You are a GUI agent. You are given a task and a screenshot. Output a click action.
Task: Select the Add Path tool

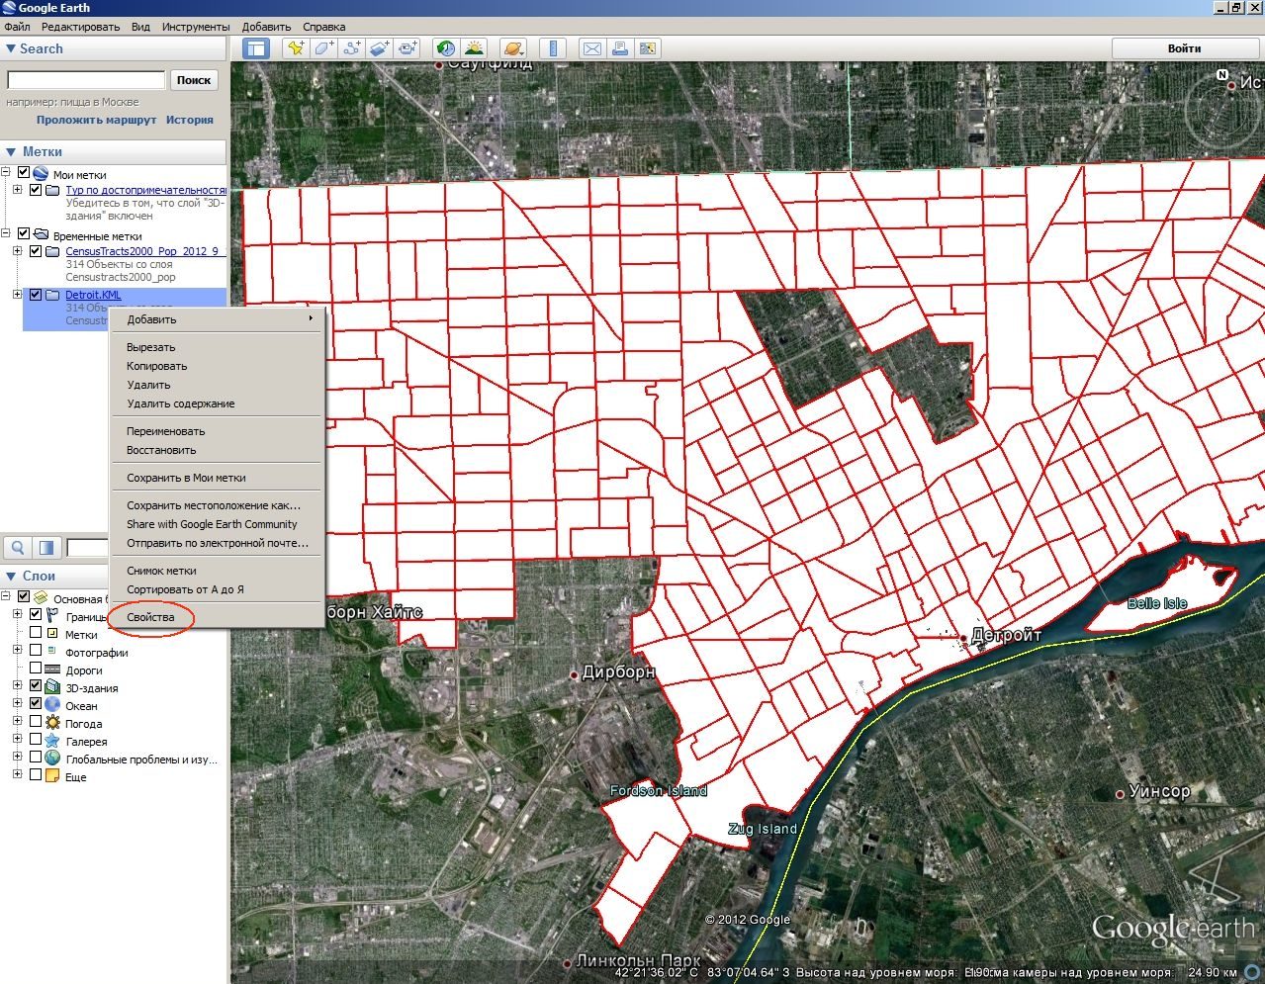[x=351, y=48]
